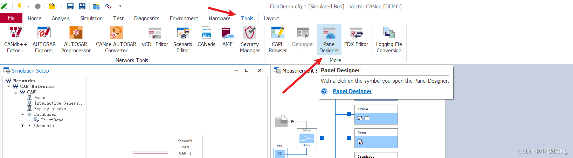Open the vCDL Editor

click(x=155, y=37)
